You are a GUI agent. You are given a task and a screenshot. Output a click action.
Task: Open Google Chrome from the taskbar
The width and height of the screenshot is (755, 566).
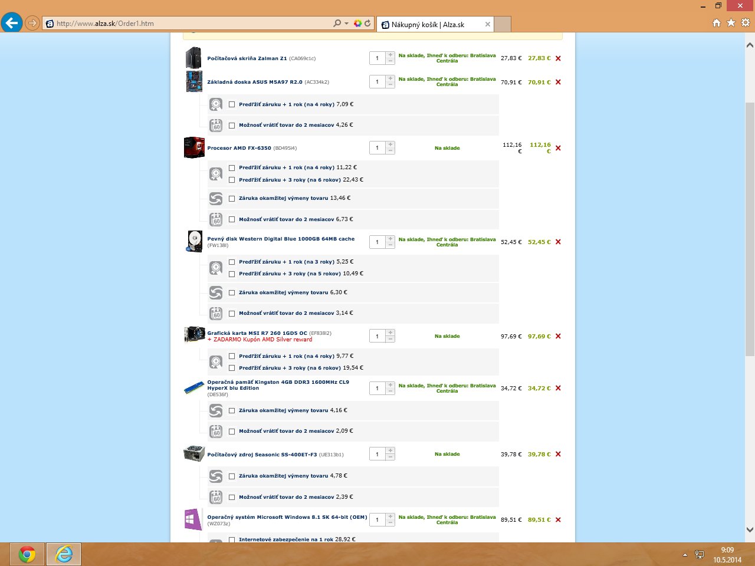click(x=27, y=554)
